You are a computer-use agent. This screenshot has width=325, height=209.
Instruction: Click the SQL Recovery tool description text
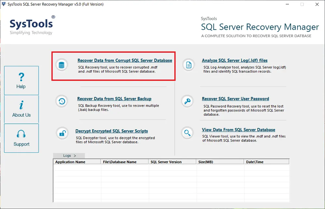click(117, 69)
